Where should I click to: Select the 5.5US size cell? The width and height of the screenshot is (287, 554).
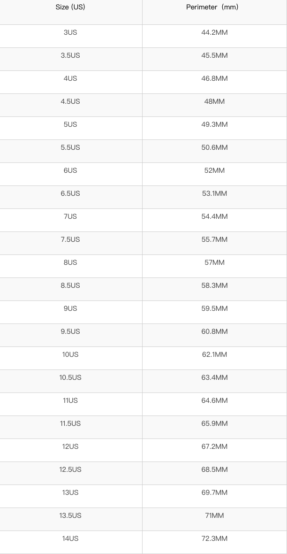[70, 147]
